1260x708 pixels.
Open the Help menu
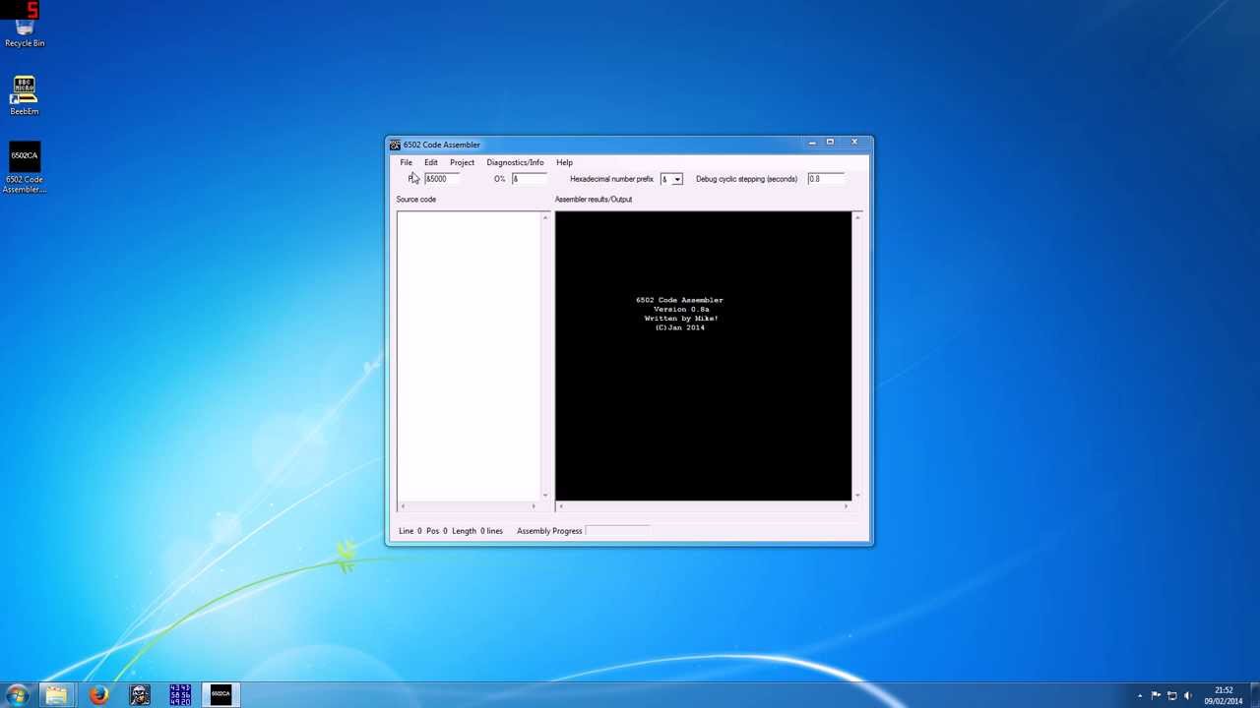[x=564, y=162]
